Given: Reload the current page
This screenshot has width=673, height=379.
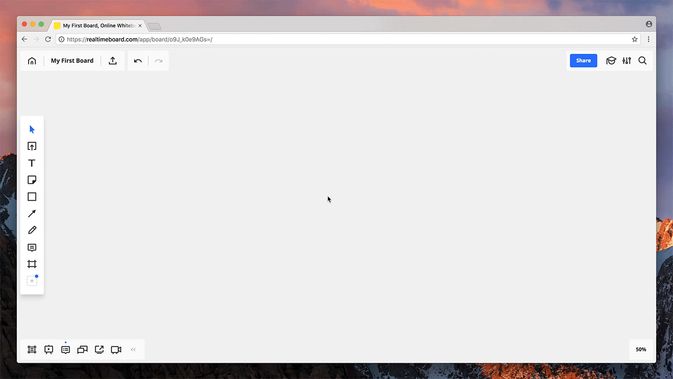Looking at the screenshot, I should tap(48, 39).
